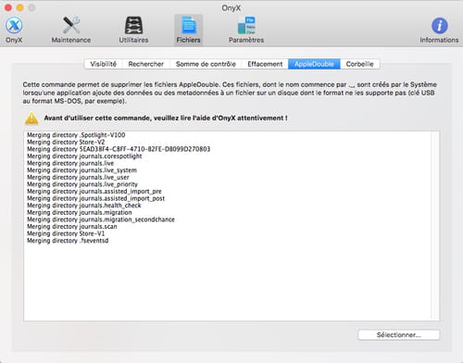The height and width of the screenshot is (363, 463).
Task: Select the Utilitaires toolbar icon
Action: point(133,30)
